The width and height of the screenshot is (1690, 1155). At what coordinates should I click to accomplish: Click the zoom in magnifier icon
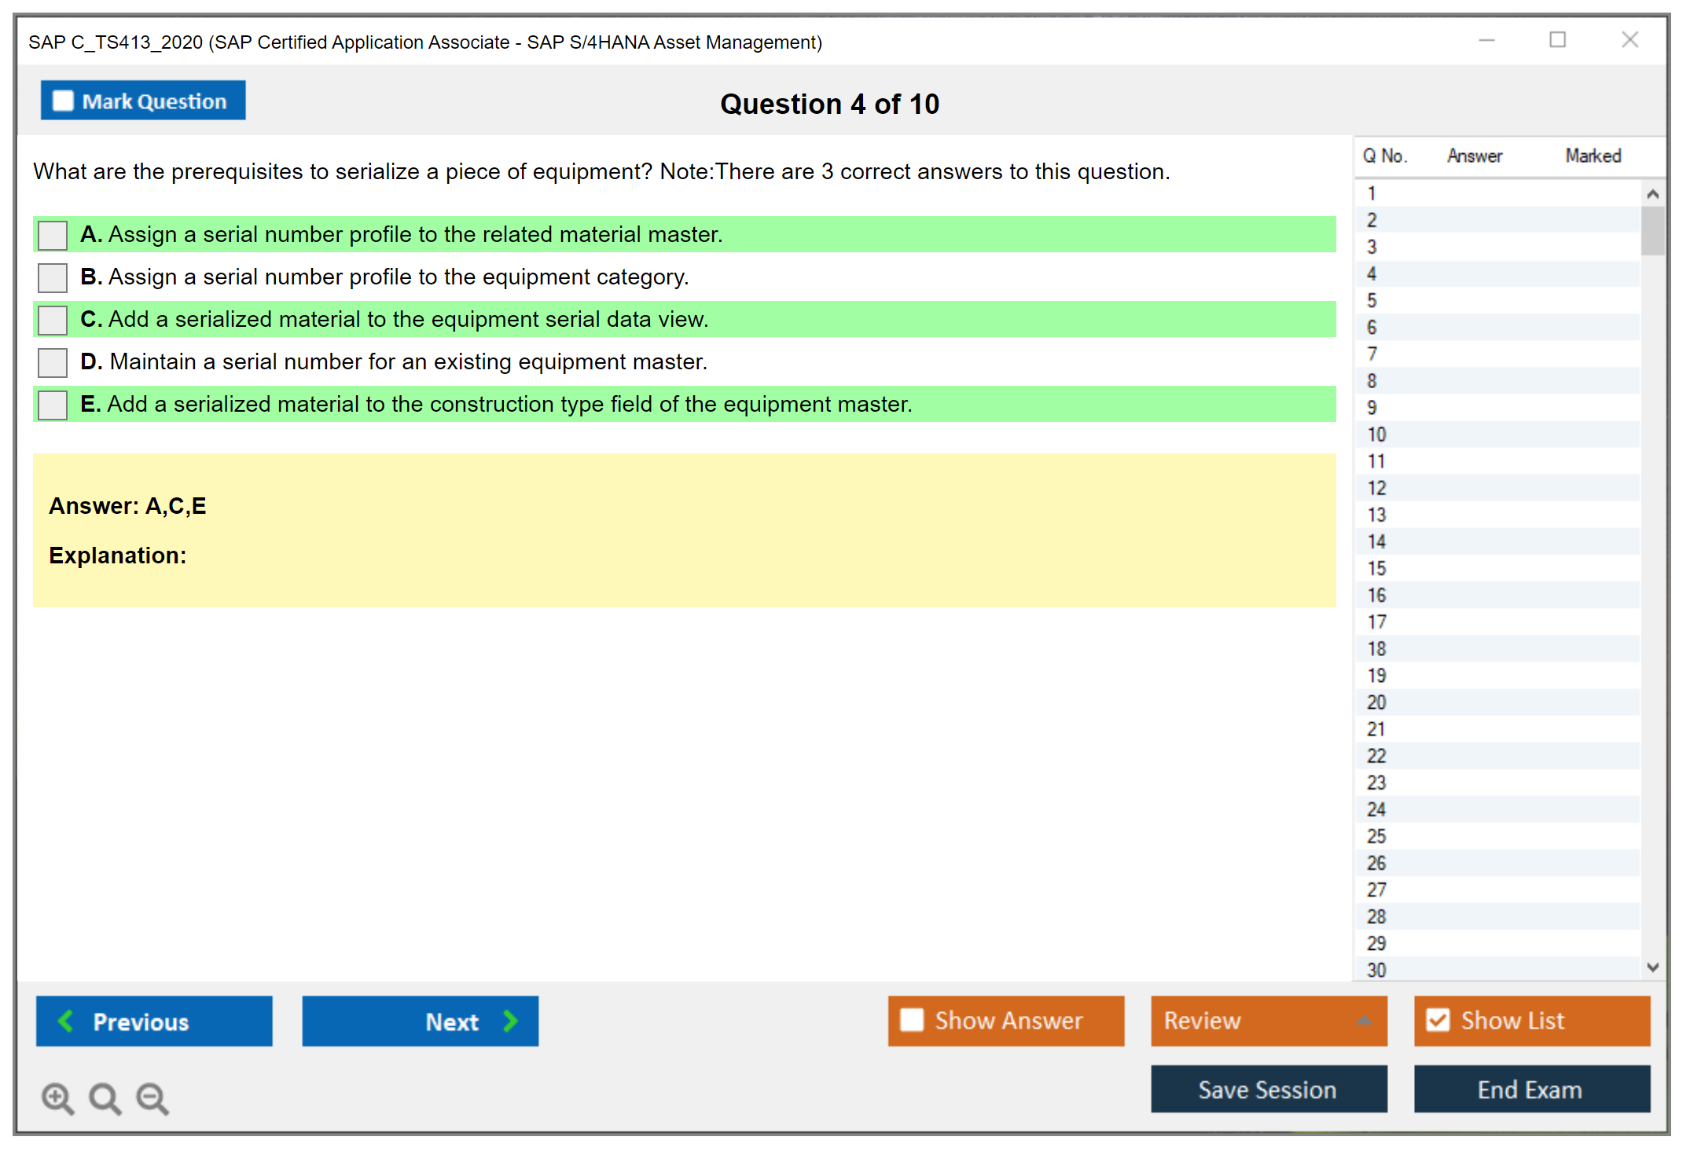pyautogui.click(x=57, y=1098)
